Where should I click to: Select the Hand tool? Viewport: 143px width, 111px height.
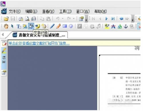coord(6,26)
